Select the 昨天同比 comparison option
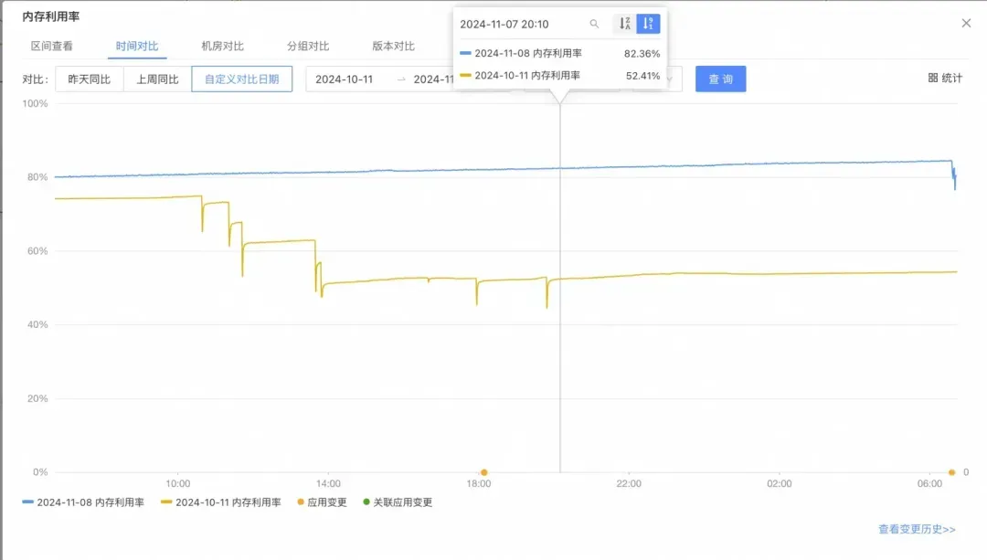 click(x=89, y=79)
